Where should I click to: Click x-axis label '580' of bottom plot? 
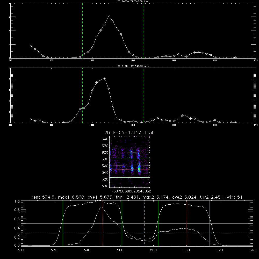click(x=153, y=250)
